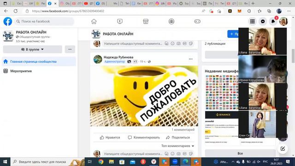Expand 'Топ комментариев' sorting dropdown
This screenshot has height=166, width=295.
[x=177, y=146]
